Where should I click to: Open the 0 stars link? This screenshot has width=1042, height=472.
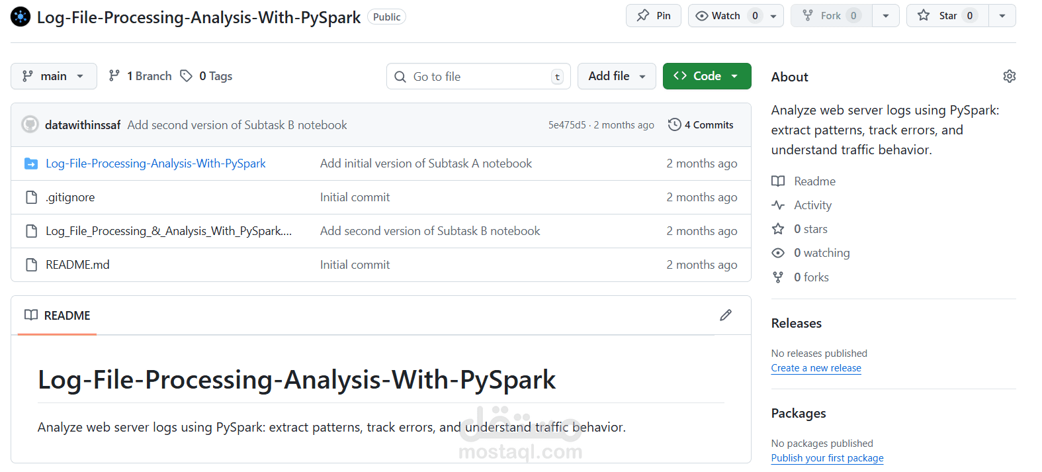pyautogui.click(x=810, y=229)
